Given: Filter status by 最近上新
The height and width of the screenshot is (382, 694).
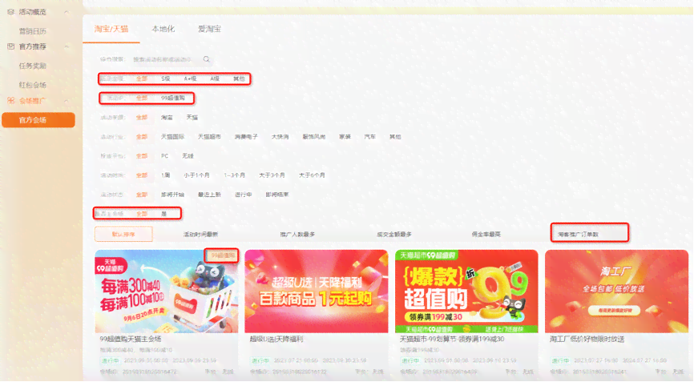Looking at the screenshot, I should coord(209,195).
